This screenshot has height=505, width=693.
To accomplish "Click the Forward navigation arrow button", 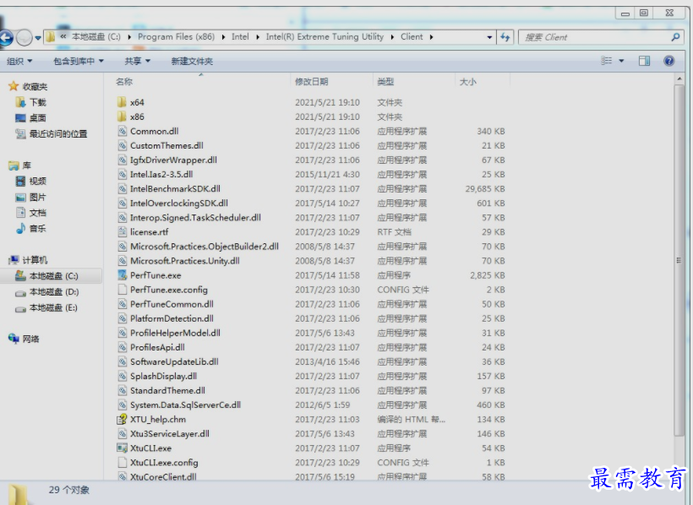I will pos(24,37).
